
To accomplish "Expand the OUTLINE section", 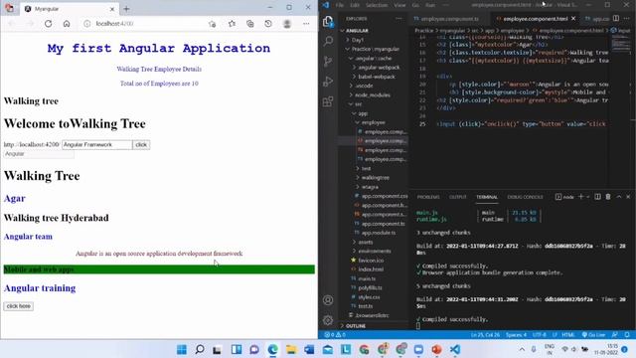I will [354, 326].
